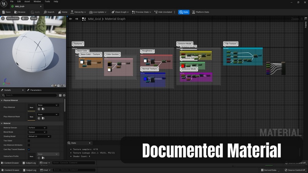Click the Save toolbar icon

[3, 12]
